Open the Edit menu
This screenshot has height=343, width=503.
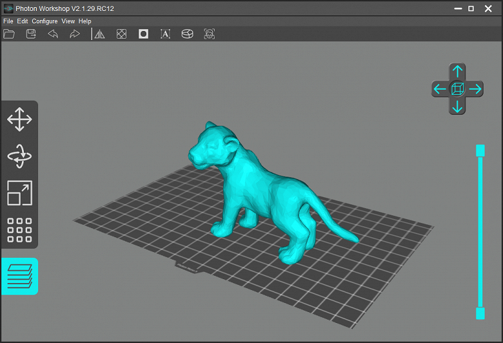pyautogui.click(x=23, y=21)
